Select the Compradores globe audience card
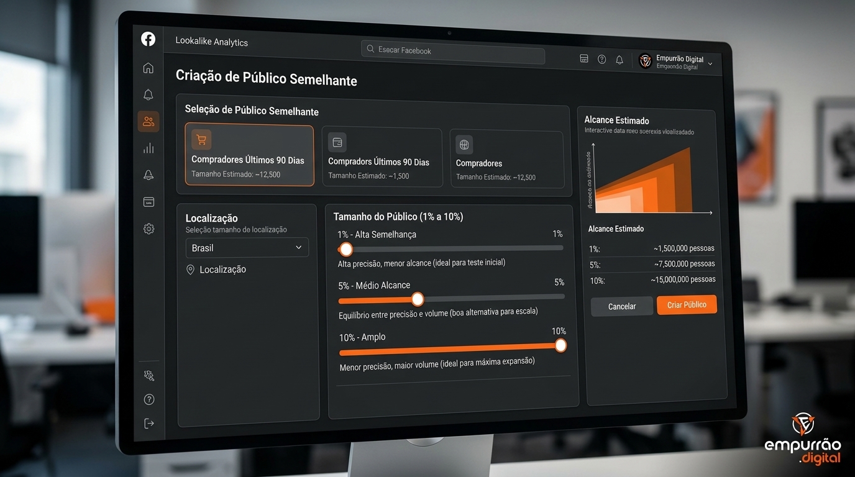Viewport: 855px width, 477px height. coord(506,160)
